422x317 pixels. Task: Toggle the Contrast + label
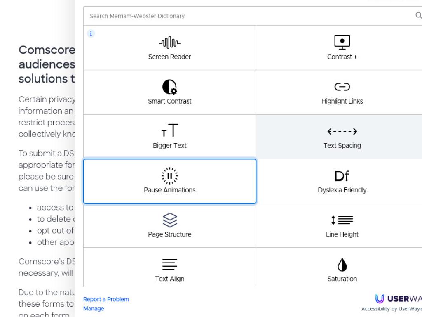342,57
